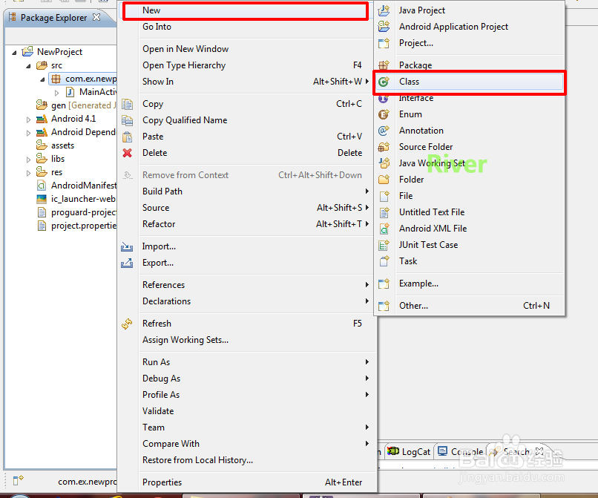This screenshot has width=598, height=498.
Task: Select the assets folder
Action: coord(62,145)
